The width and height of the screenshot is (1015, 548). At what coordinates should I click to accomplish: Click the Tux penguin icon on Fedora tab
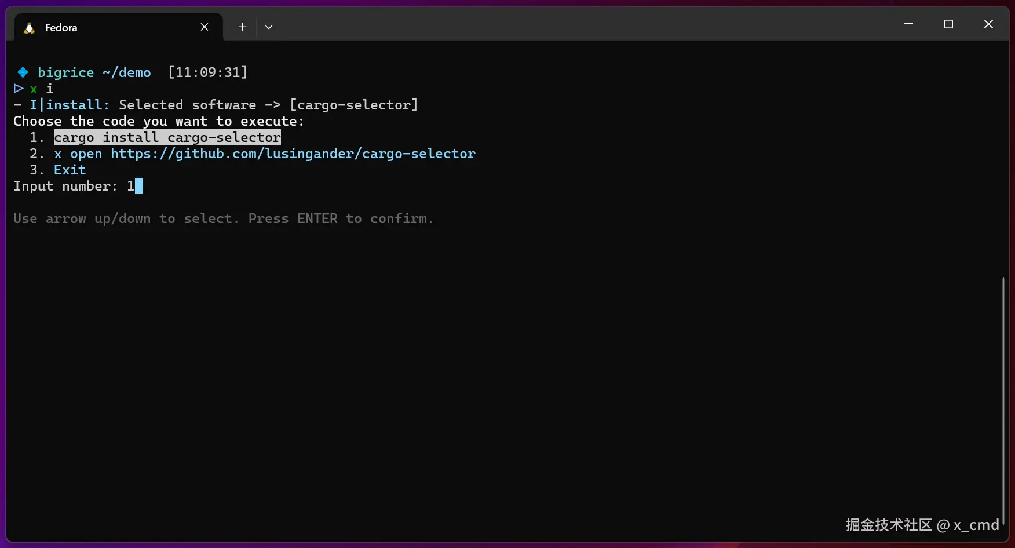click(x=28, y=27)
